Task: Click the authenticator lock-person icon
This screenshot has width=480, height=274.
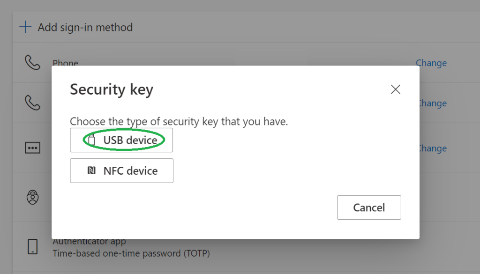Action: click(32, 197)
